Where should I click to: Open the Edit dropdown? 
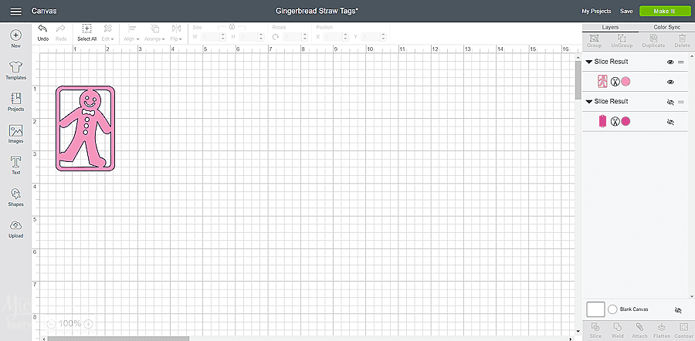(x=107, y=32)
